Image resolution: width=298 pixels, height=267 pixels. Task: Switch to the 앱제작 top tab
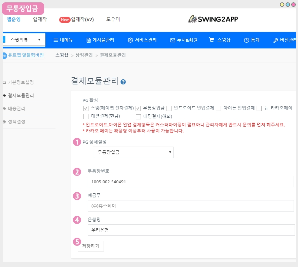tap(40, 19)
